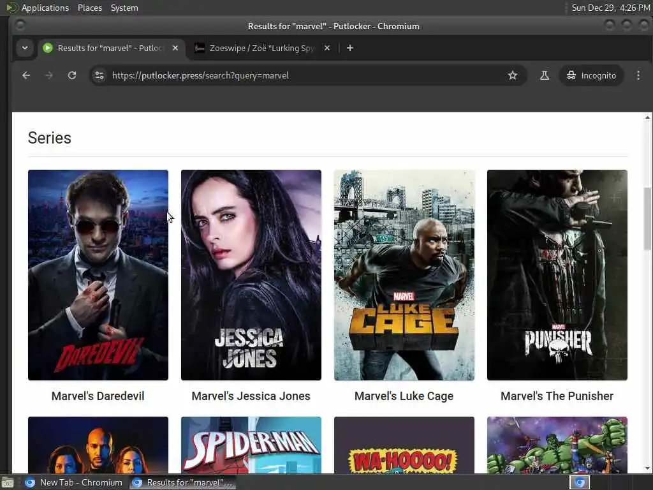
Task: Expand the tab search dropdown
Action: tap(25, 48)
